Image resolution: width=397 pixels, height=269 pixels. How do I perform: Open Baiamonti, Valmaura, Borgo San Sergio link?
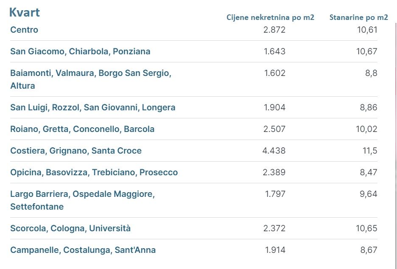click(90, 73)
